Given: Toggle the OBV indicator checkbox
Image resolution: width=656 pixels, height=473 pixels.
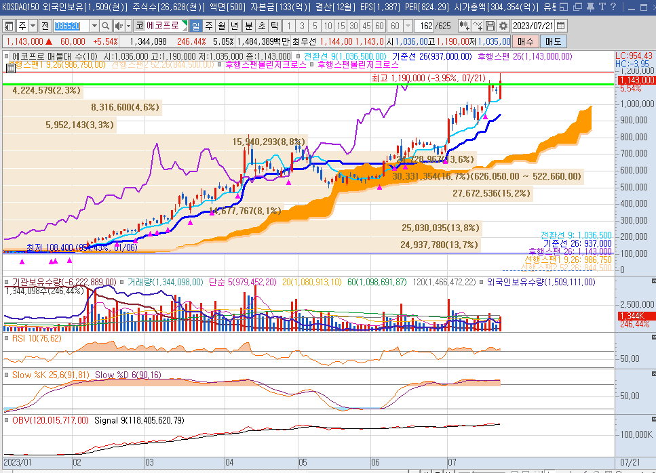Looking at the screenshot, I should (6, 420).
